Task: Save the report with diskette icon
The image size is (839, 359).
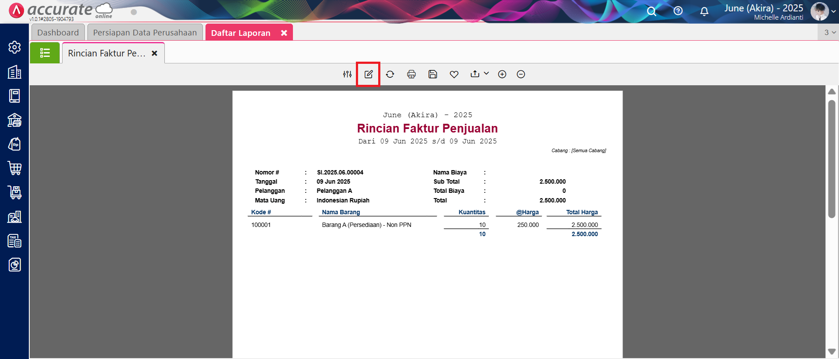Action: tap(433, 74)
